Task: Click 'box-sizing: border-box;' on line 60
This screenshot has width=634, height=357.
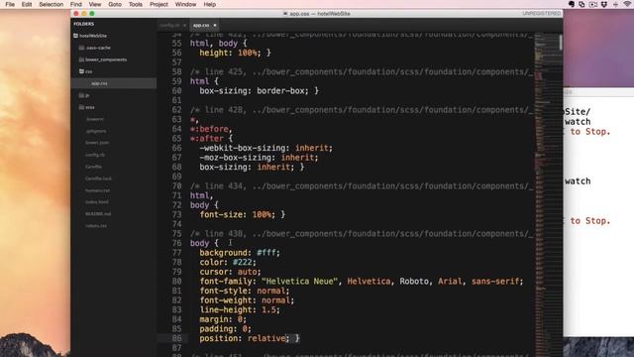Action: tap(254, 90)
